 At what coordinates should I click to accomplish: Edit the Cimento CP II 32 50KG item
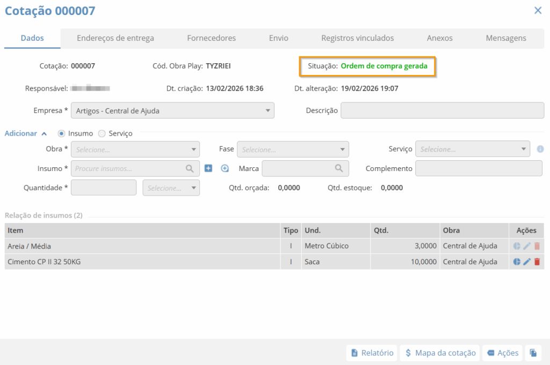527,262
